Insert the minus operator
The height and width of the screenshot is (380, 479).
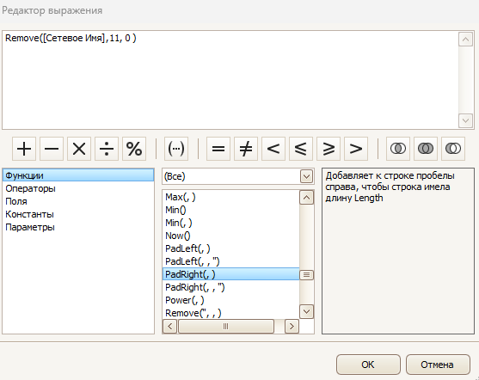52,149
